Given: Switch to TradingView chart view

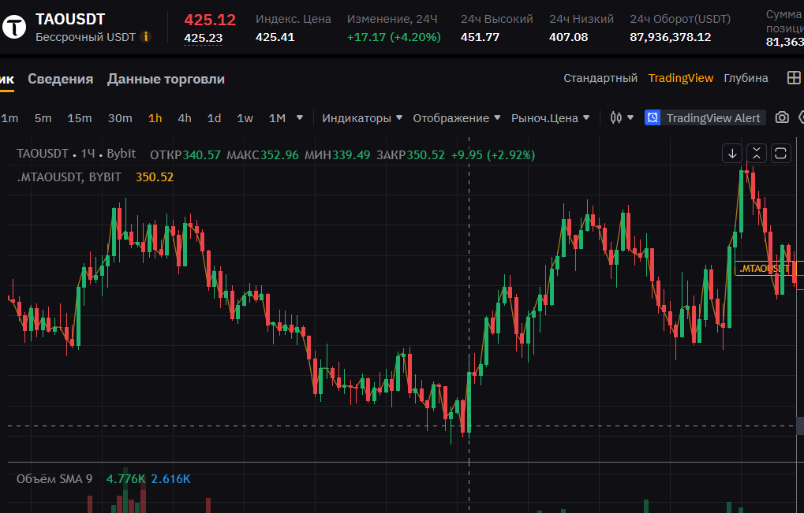Looking at the screenshot, I should click(x=680, y=78).
